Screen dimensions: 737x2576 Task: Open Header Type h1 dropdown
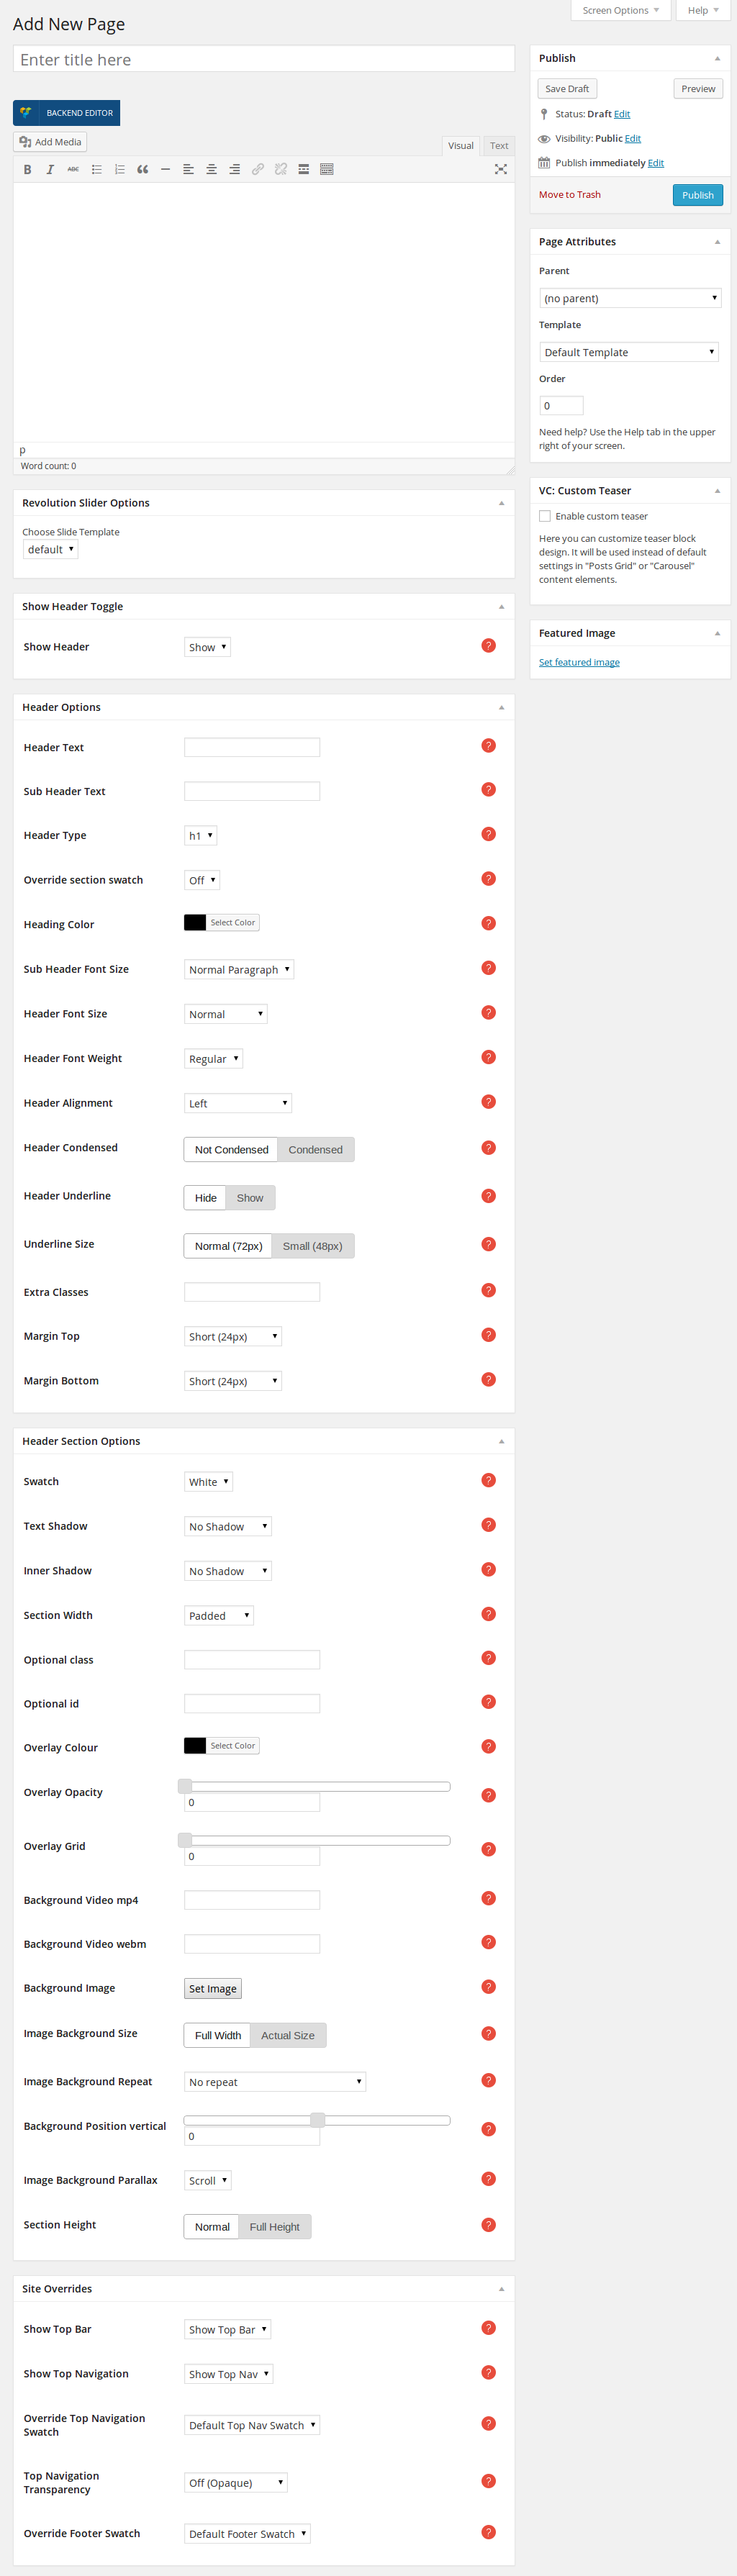click(200, 835)
